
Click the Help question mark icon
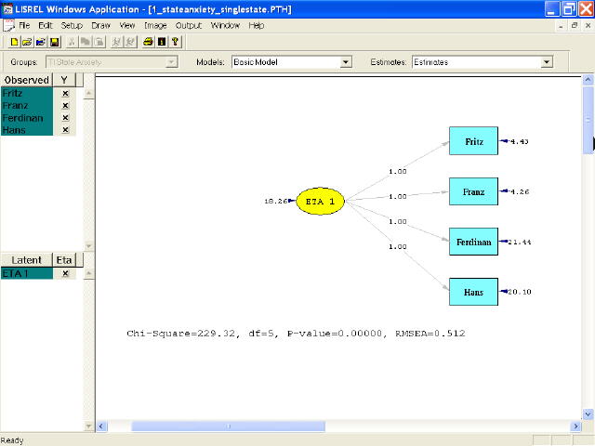pos(175,42)
